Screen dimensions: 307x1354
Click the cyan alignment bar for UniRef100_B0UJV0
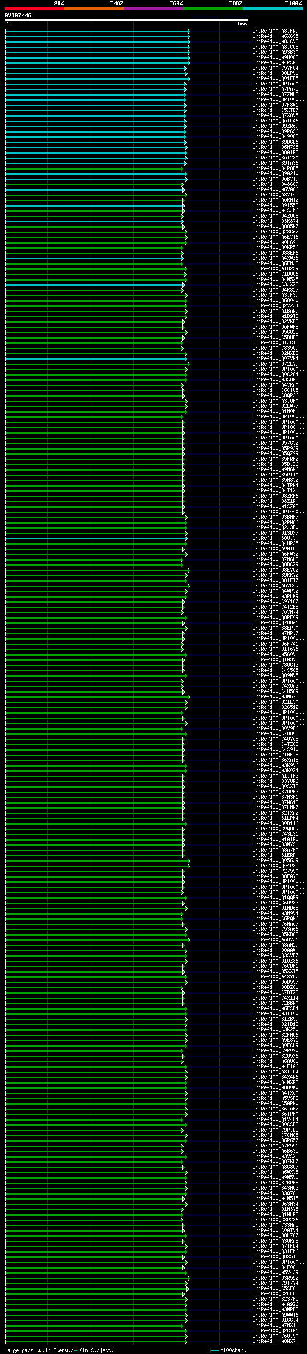[x=96, y=538]
